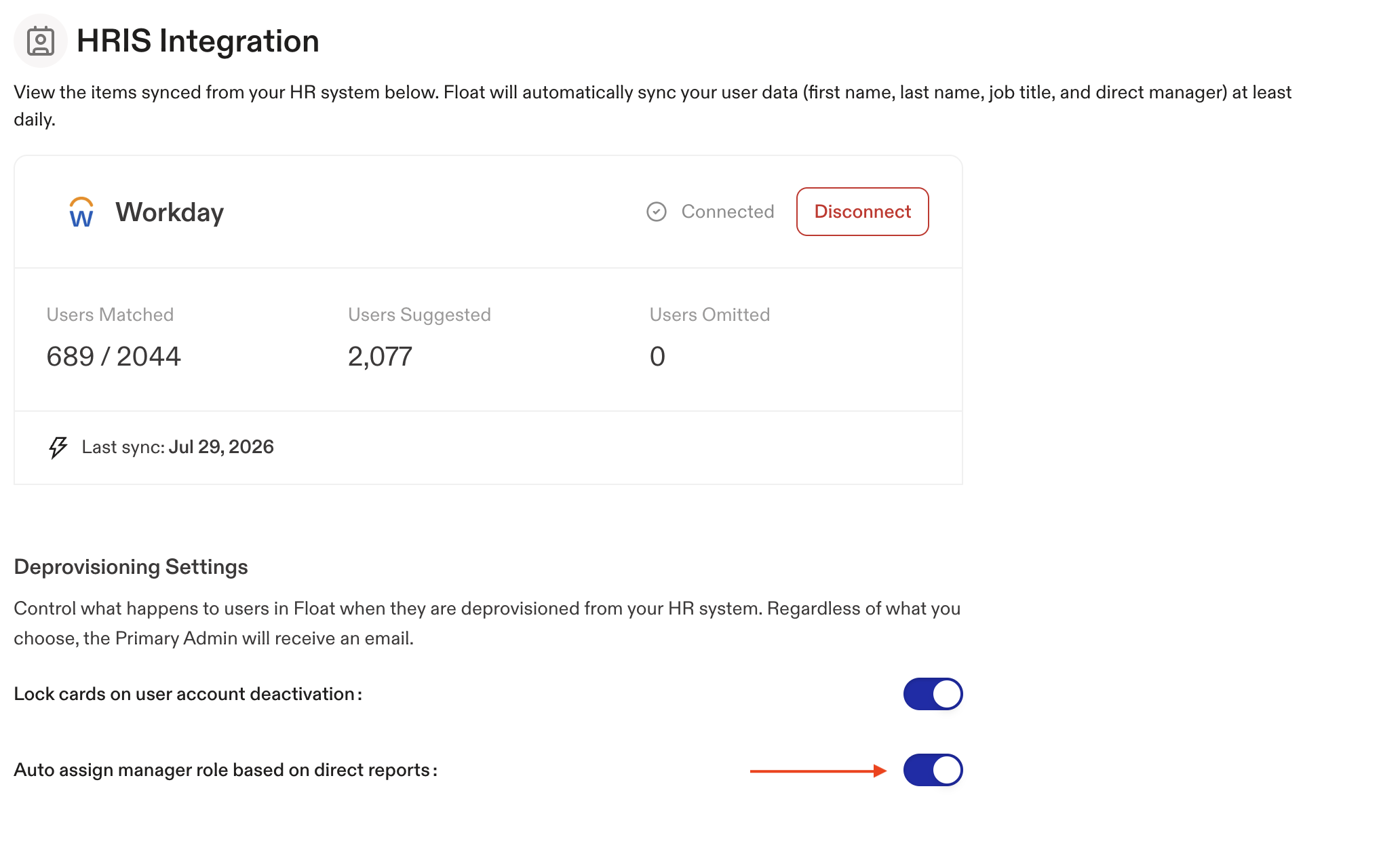Click the Workday provider name
The image size is (1381, 852).
point(170,212)
